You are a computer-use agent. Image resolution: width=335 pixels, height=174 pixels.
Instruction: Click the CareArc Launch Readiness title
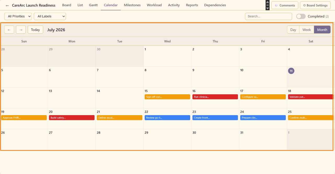(x=34, y=5)
